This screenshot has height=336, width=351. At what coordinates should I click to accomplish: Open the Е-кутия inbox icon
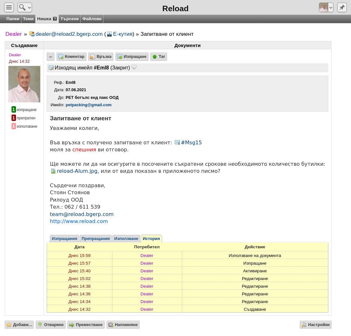coord(109,34)
